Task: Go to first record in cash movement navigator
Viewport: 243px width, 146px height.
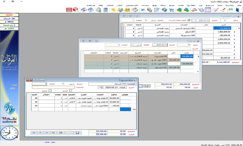Action: point(34,133)
